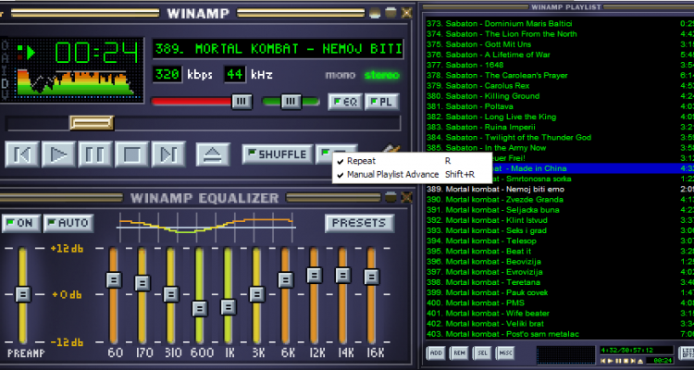Skip to next track in main window
Image resolution: width=694 pixels, height=370 pixels.
168,154
